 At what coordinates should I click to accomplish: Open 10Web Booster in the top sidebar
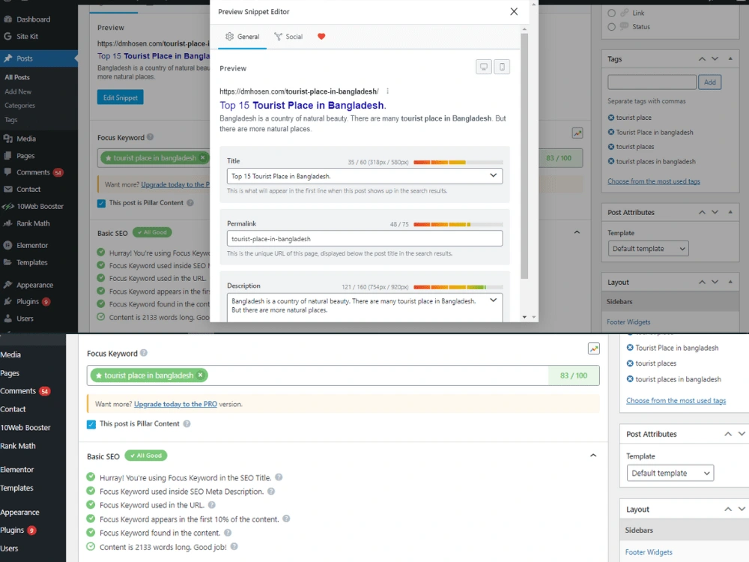click(40, 207)
